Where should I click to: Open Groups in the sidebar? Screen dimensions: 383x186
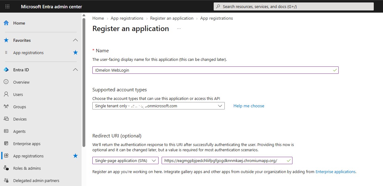20,107
